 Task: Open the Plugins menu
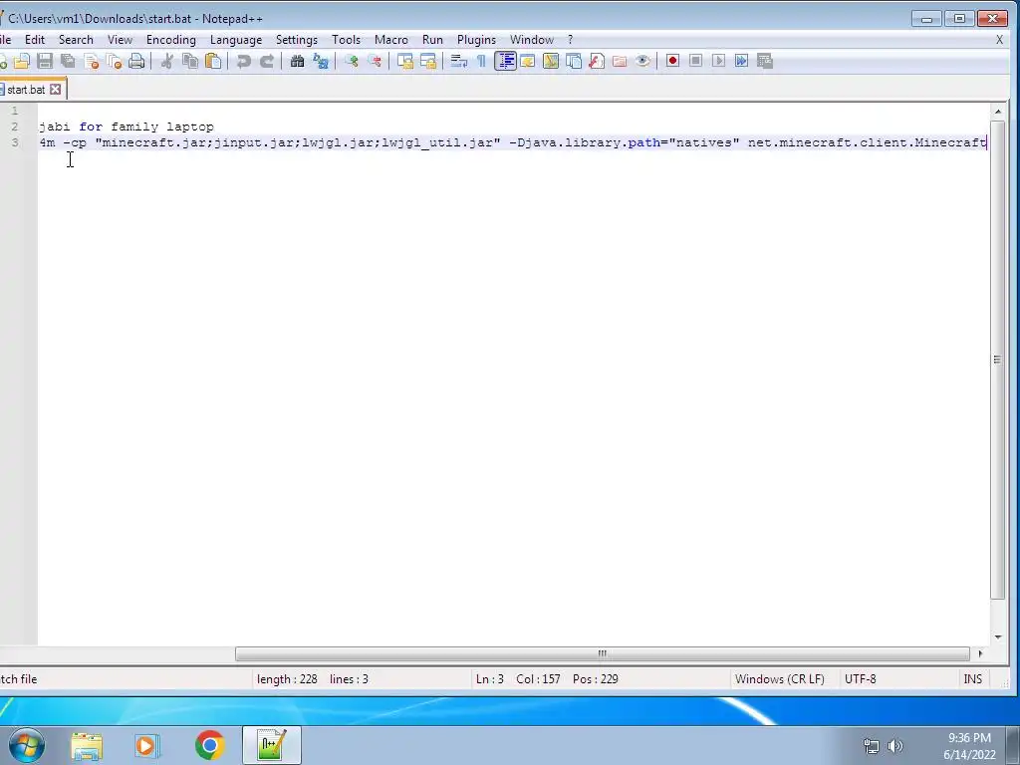476,40
